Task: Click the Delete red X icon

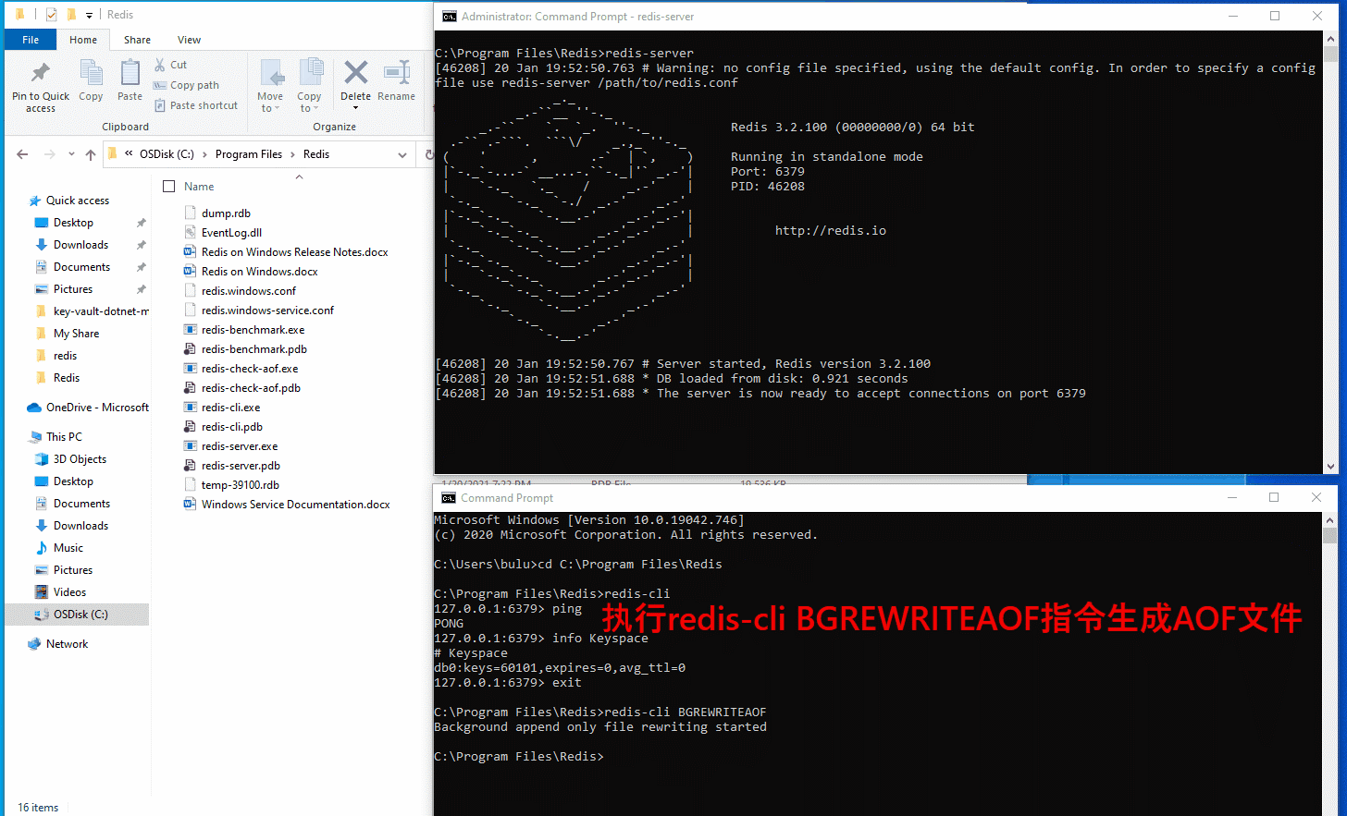Action: [355, 72]
